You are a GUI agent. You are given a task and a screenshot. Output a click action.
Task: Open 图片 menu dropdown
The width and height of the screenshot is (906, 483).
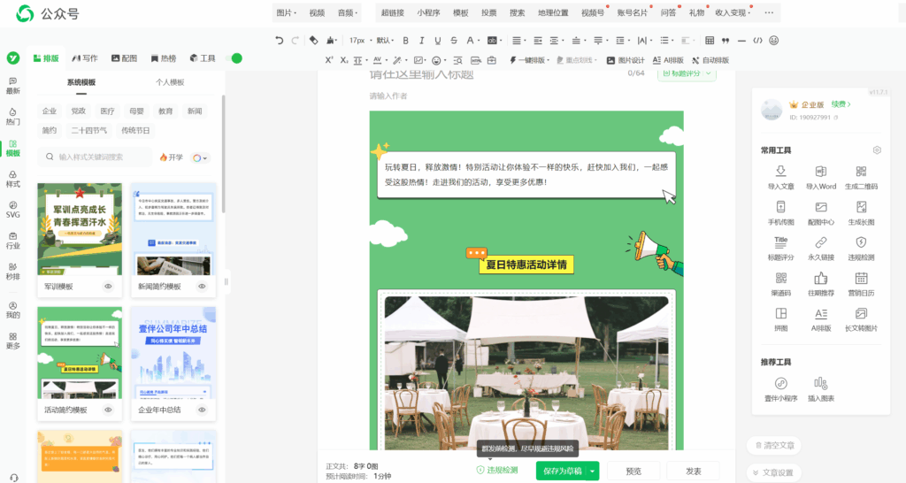(x=286, y=12)
